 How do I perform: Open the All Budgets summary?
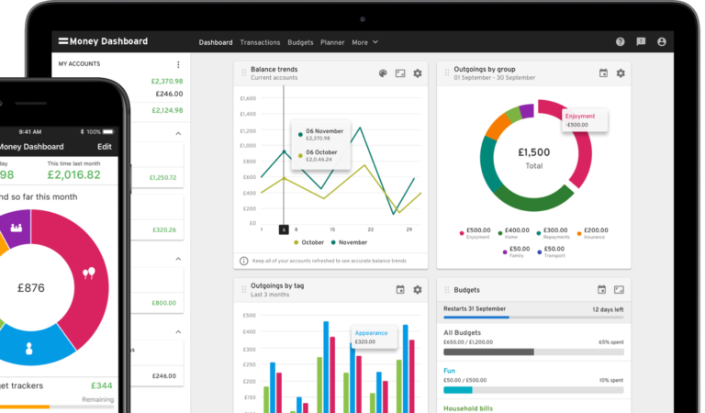point(533,344)
